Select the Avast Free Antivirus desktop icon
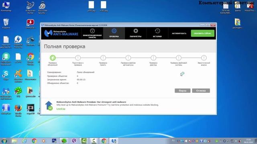 (x=18, y=76)
